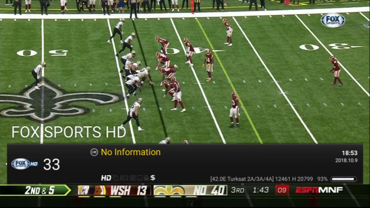Click the Fox Sports HD channel logo
The height and width of the screenshot is (208, 370).
(25, 164)
